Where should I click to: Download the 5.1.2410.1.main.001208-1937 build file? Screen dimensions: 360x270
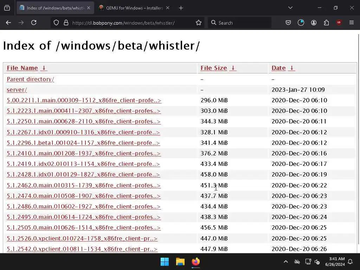coord(84,153)
